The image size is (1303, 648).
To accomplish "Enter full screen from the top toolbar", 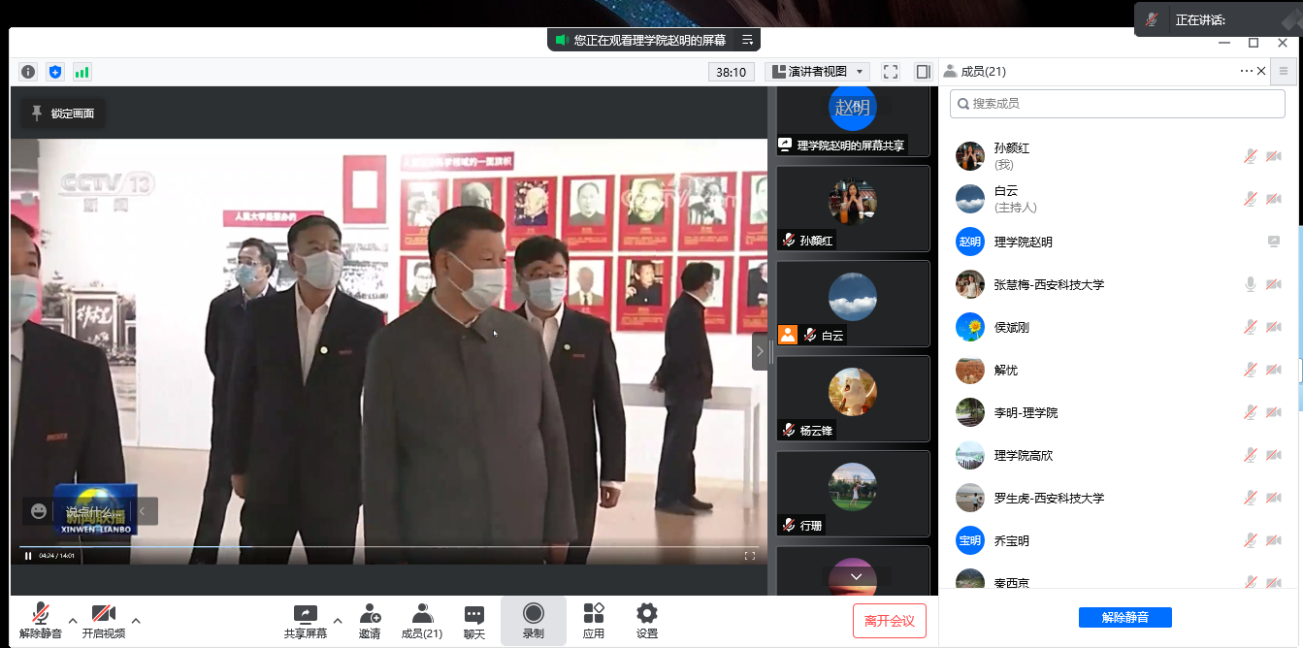I will click(x=891, y=72).
